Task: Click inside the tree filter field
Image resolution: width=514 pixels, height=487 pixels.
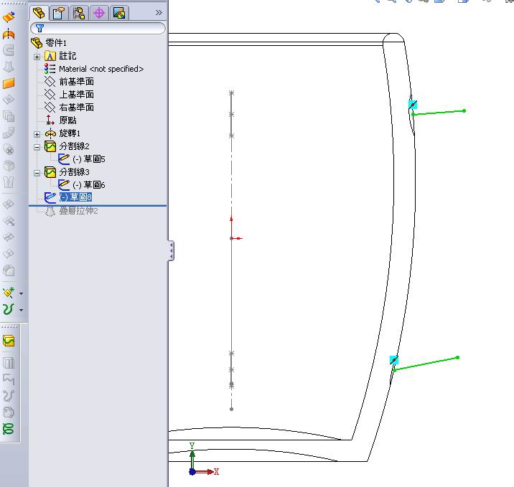Action: point(98,28)
